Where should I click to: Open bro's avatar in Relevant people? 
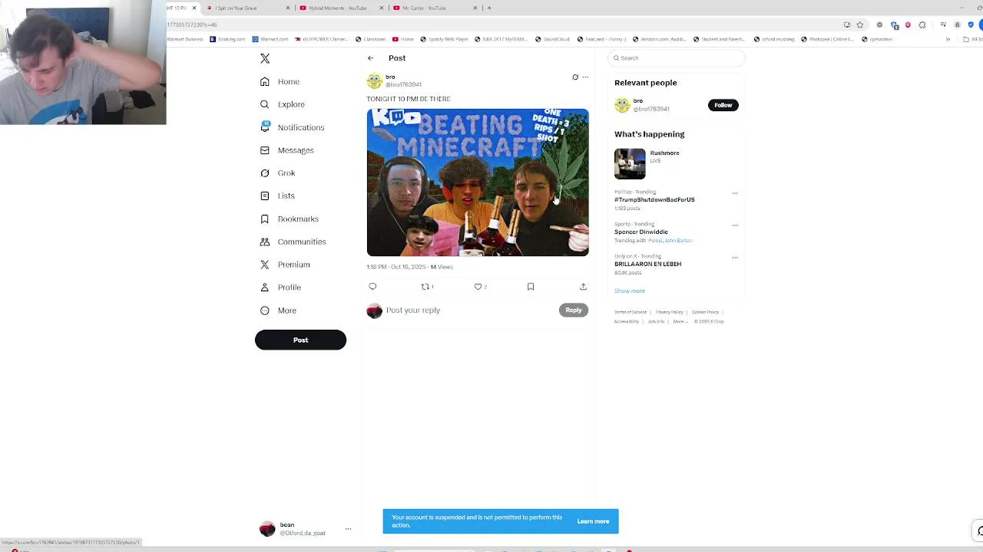point(622,105)
